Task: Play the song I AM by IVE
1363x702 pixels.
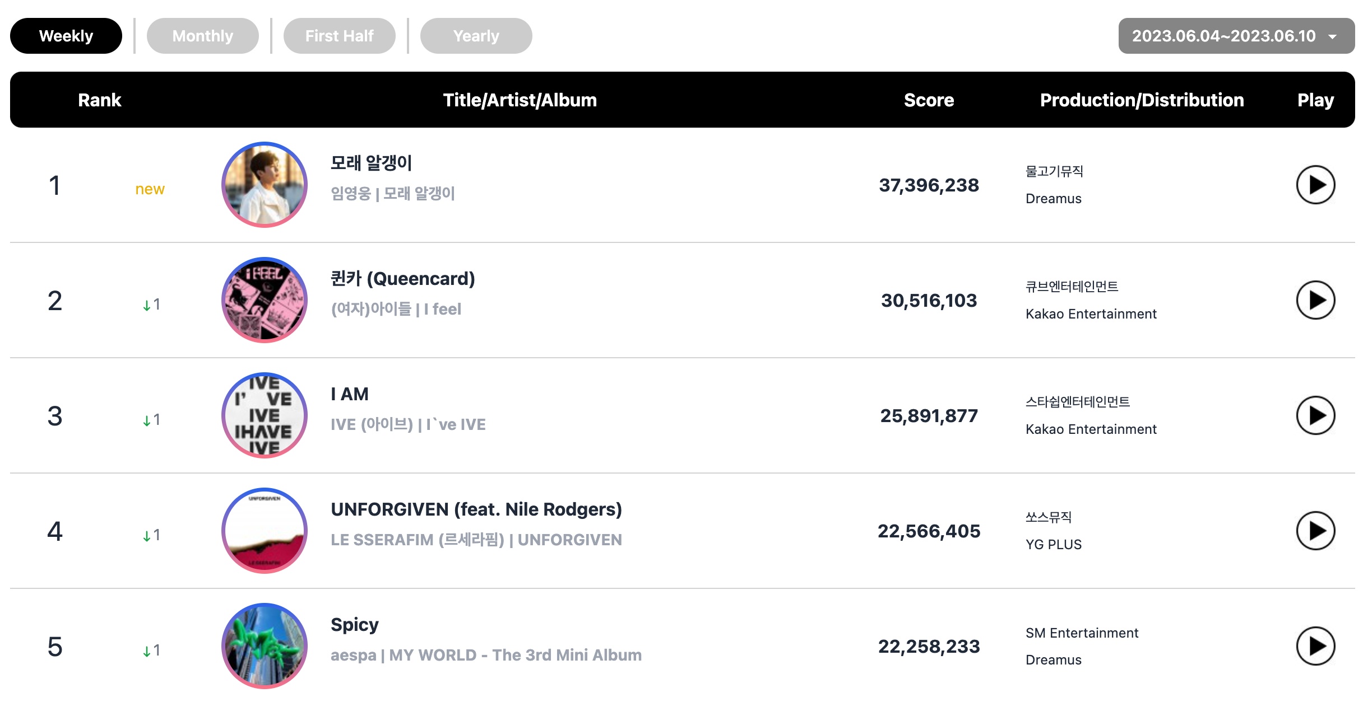Action: pos(1315,415)
